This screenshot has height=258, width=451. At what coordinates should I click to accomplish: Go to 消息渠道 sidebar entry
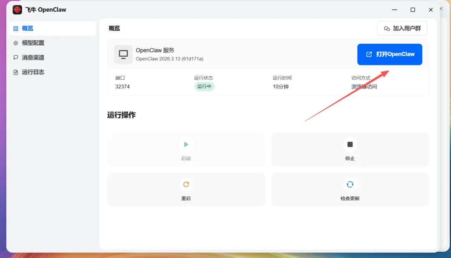pos(53,58)
